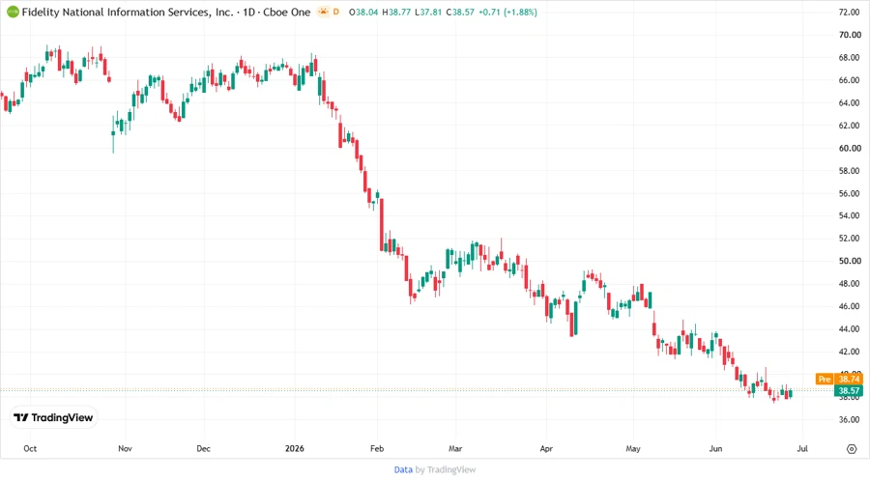Click the O38.04 open value
This screenshot has height=481, width=870.
(x=363, y=13)
